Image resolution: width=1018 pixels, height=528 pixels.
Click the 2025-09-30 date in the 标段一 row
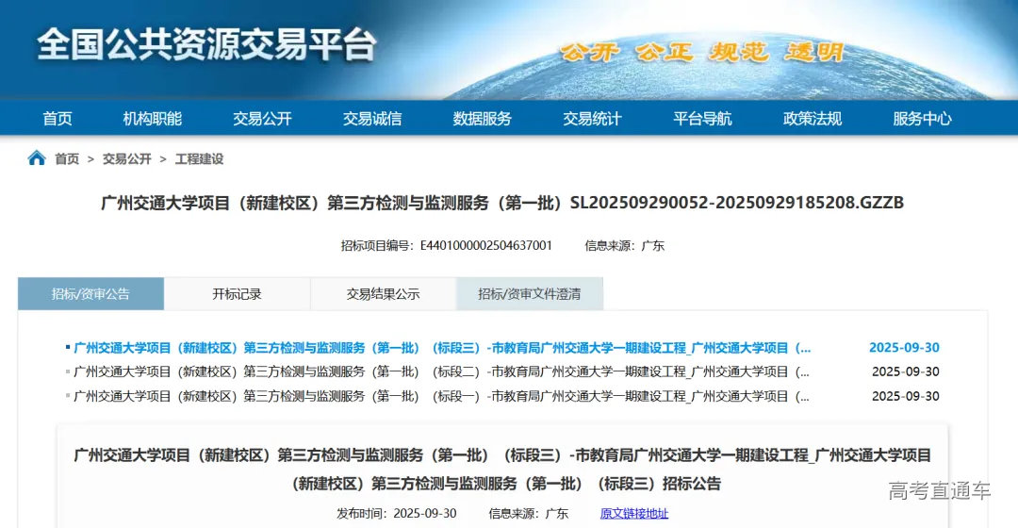906,396
